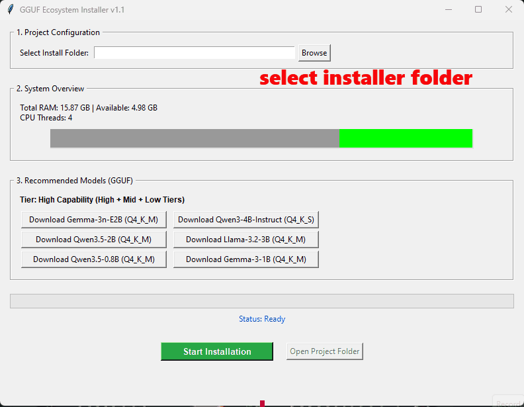Download the Gemma-3-1B (Q4_K_M) model
Viewport: 524px width, 407px height.
[x=246, y=259]
